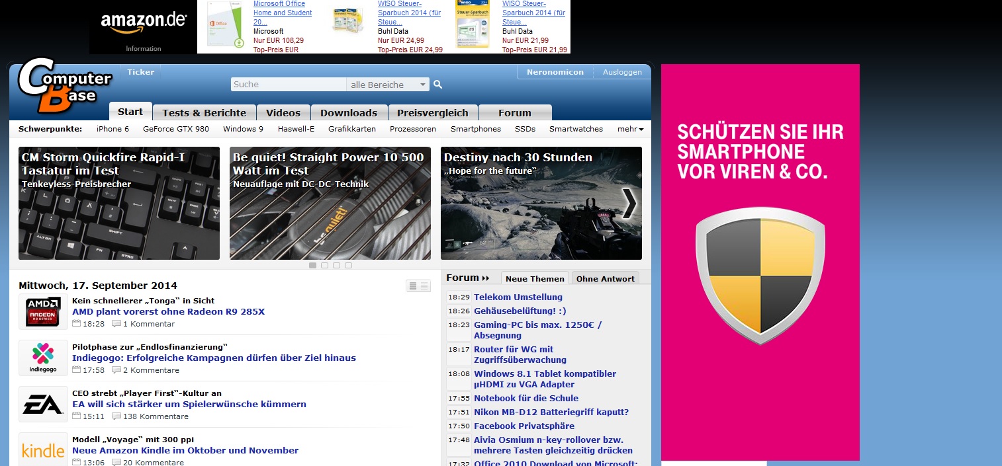
Task: Open the iPhone 6 topic link
Action: click(113, 129)
